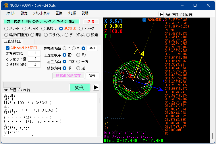This screenshot has height=144, width=216.
Task: Open the ファイル menu
Action: [x=10, y=13]
